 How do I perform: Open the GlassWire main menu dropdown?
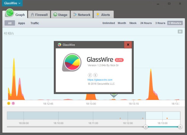click(12, 3)
